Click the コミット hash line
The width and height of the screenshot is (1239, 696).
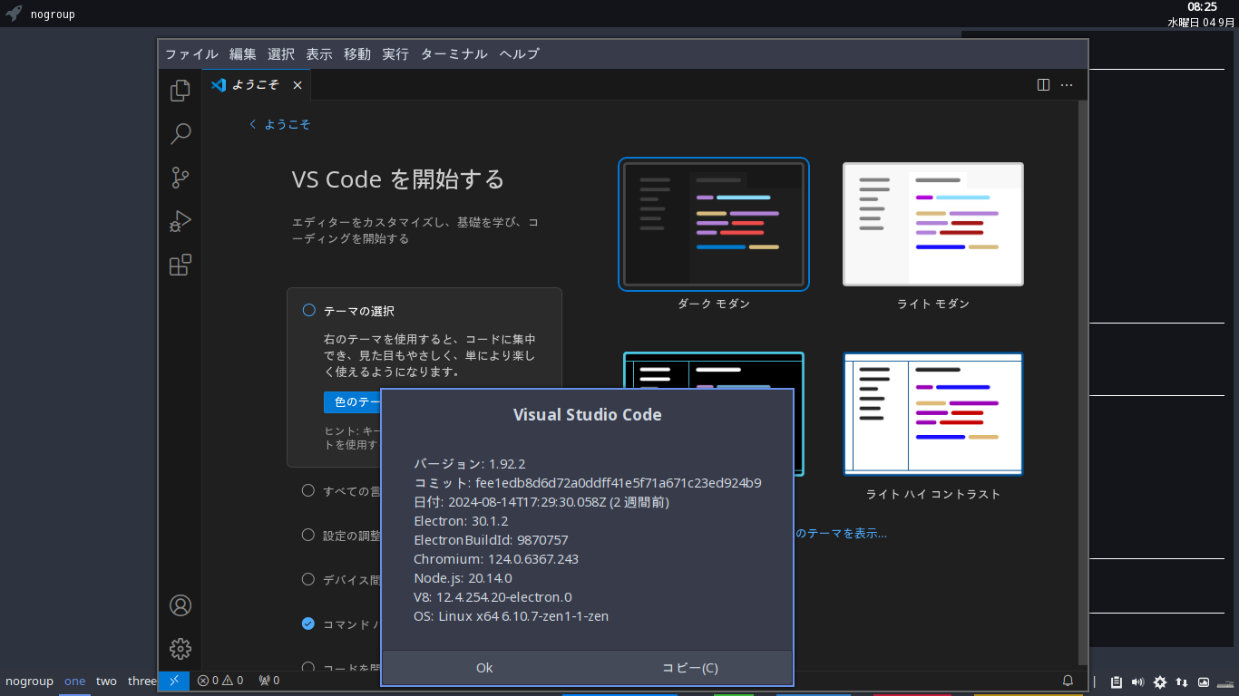coord(588,483)
